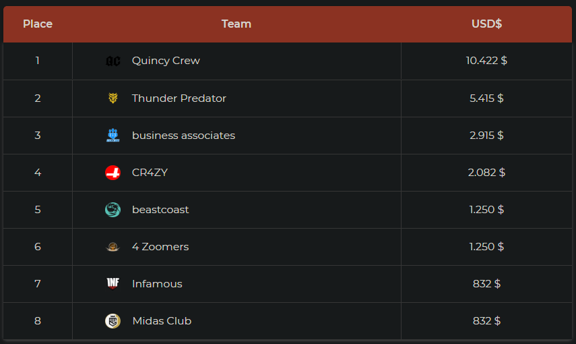Select the CR4ZY team name
The height and width of the screenshot is (344, 576).
[150, 173]
